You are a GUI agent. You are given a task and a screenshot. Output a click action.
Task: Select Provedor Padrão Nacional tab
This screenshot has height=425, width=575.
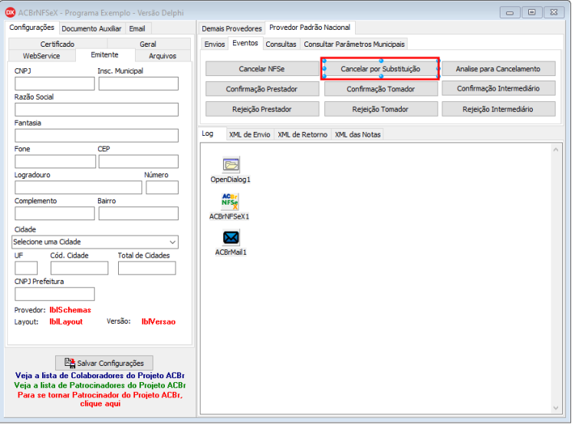tap(310, 28)
